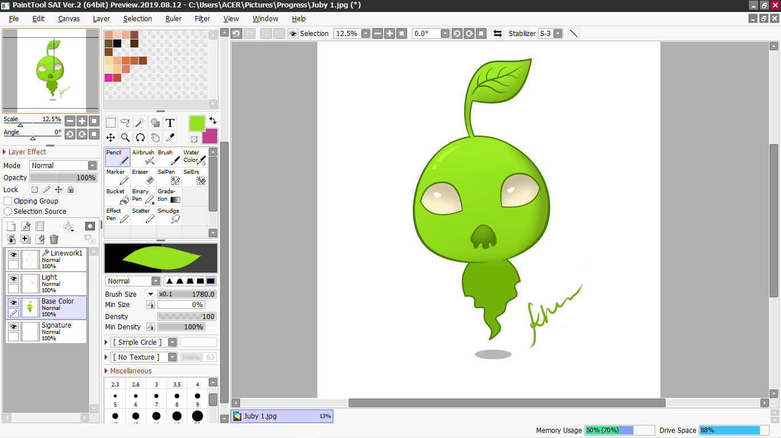This screenshot has width=781, height=438.
Task: Switch to the Juby 1.jpg document tab
Action: coord(282,416)
